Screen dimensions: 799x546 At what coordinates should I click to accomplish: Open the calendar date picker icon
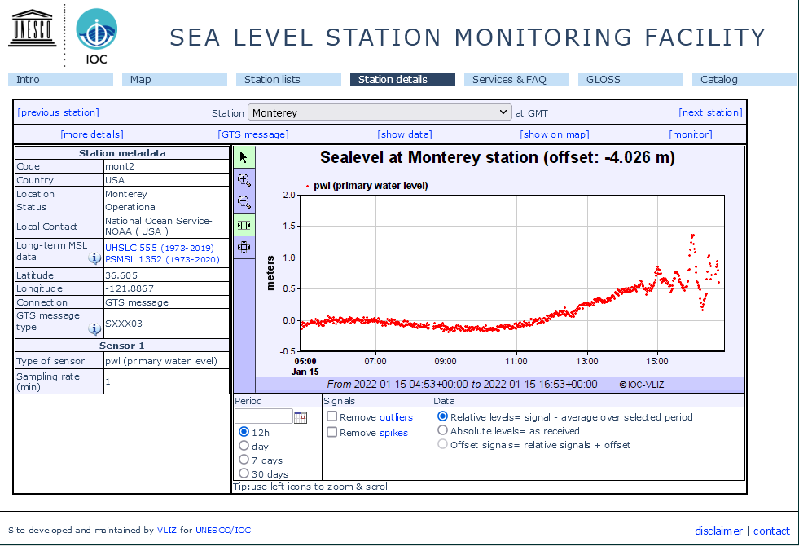click(x=301, y=417)
